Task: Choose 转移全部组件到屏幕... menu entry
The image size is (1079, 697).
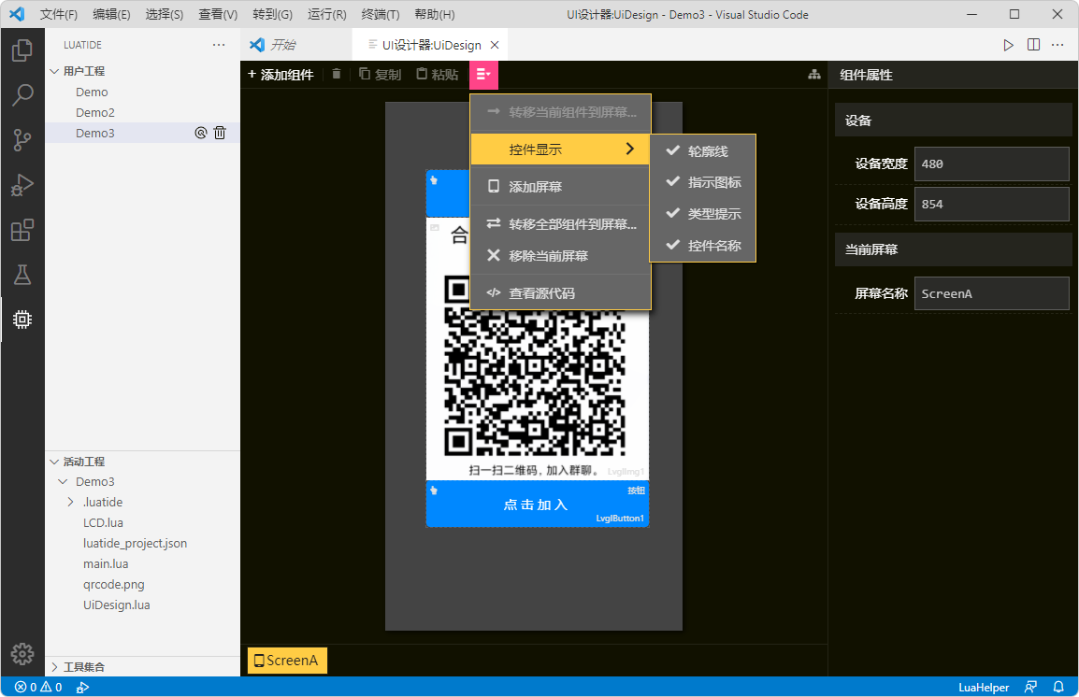Action: 560,224
